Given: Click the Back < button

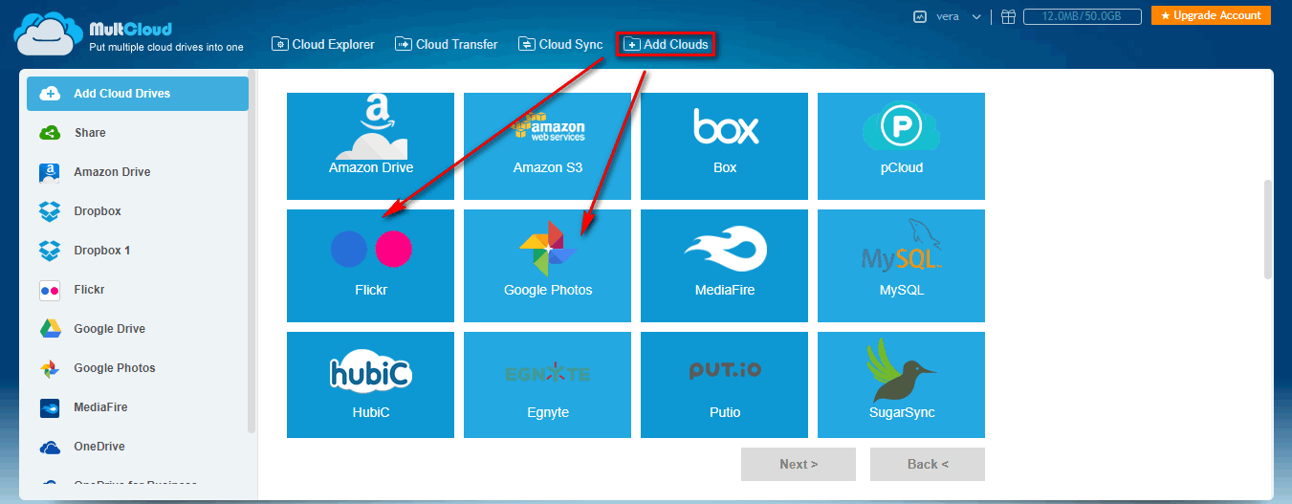Looking at the screenshot, I should [928, 464].
